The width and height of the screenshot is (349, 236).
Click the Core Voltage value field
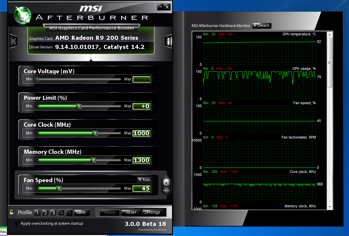[142, 79]
